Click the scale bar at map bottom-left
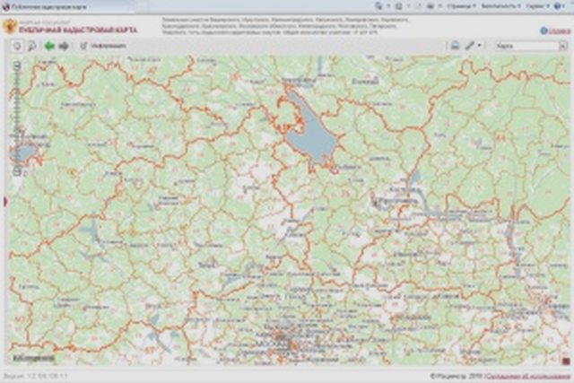 (34, 358)
